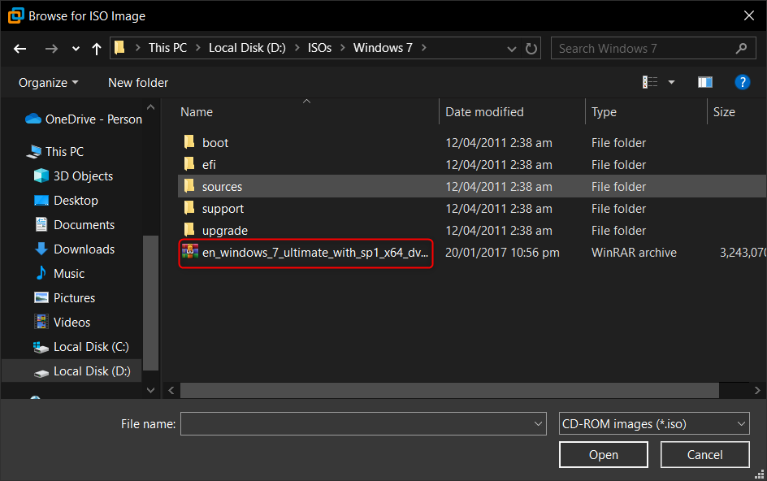Select Local Disk (D:) breadcrumb
This screenshot has height=481, width=767.
247,48
